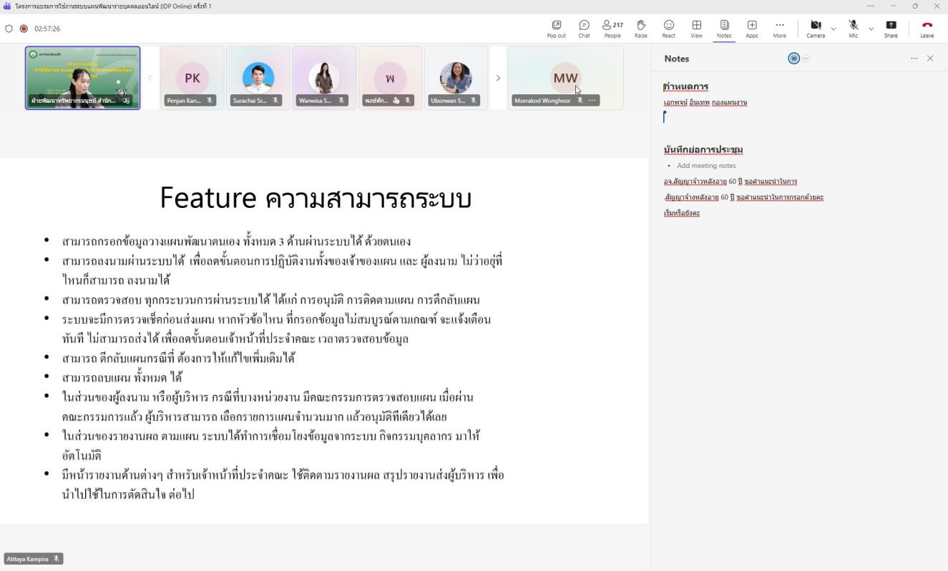Close the Notes side panel
The image size is (948, 571).
[930, 59]
